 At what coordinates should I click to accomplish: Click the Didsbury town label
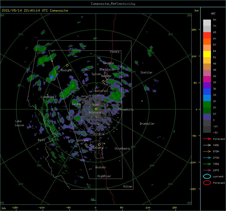coord(95,112)
